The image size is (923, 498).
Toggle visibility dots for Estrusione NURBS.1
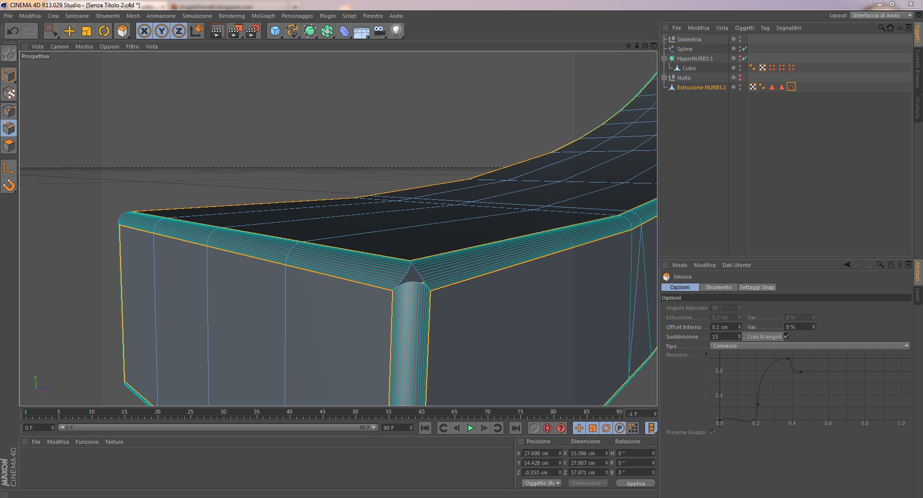(x=740, y=87)
